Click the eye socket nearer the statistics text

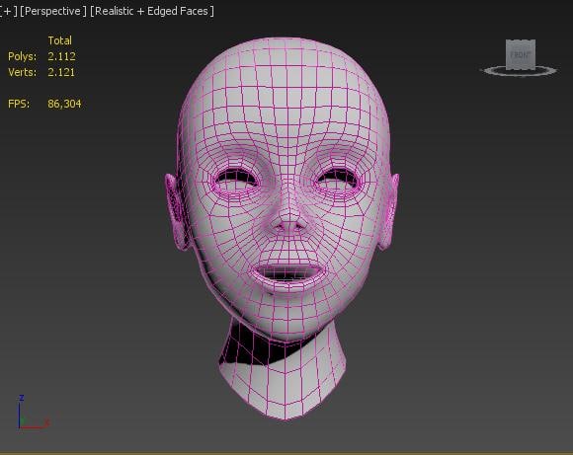point(236,180)
